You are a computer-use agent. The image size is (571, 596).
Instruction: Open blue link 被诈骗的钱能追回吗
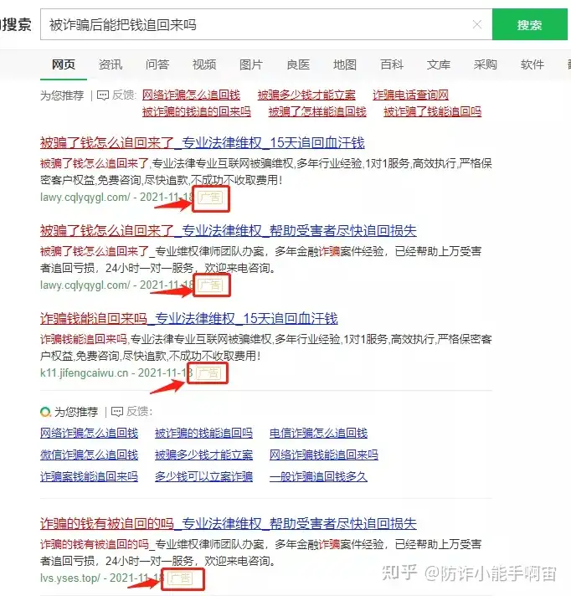point(203,434)
